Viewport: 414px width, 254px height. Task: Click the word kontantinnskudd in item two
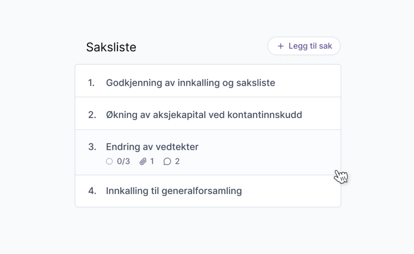(x=265, y=115)
